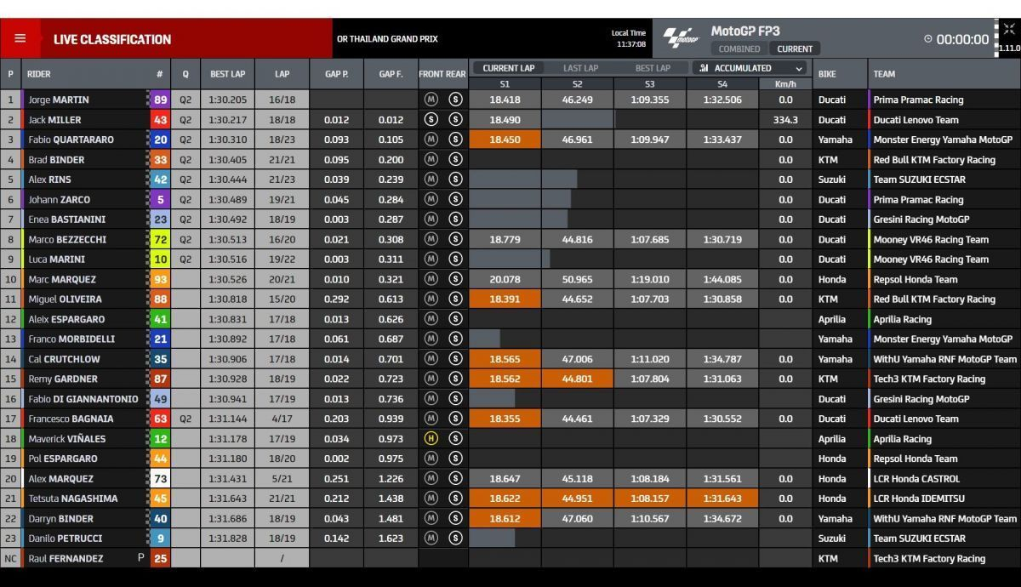Click Luca Marini's current lap progress bar
The image size is (1021, 587).
tap(510, 259)
